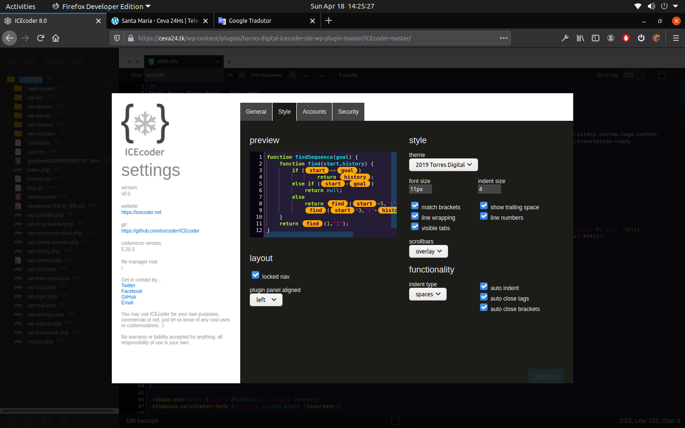Open Developer tools wrench icon
Screen dimensions: 685x428
[x=565, y=38]
